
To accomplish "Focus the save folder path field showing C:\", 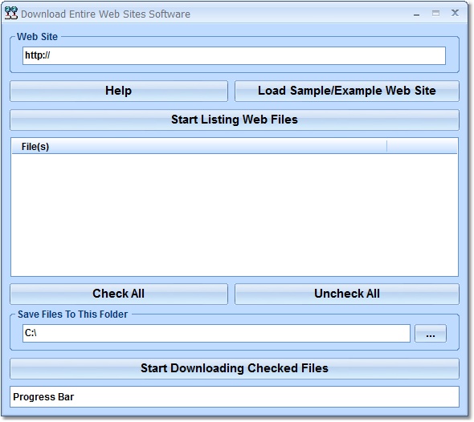I will click(216, 333).
